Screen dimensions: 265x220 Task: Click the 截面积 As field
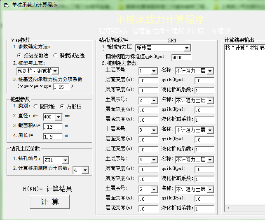pos(53,127)
